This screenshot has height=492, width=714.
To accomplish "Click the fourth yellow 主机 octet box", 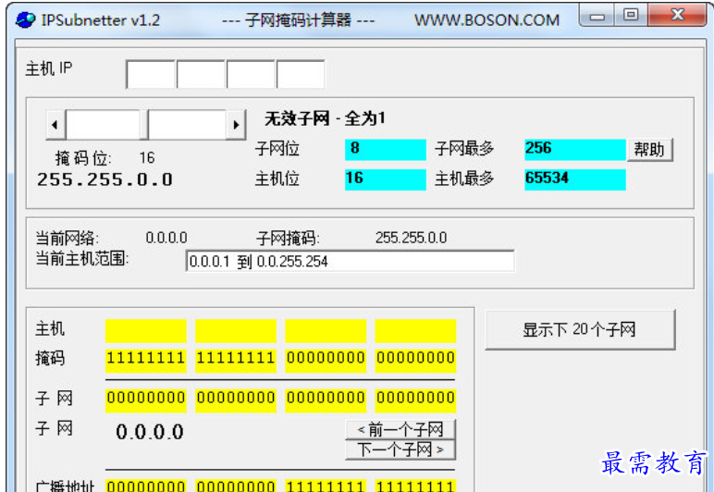I will (x=415, y=331).
